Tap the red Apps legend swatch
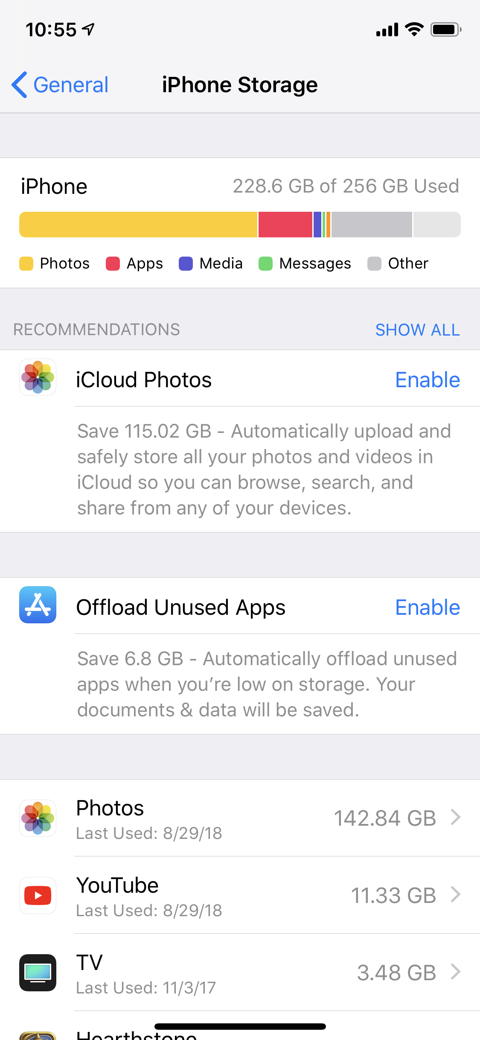Image resolution: width=480 pixels, height=1040 pixels. (113, 263)
